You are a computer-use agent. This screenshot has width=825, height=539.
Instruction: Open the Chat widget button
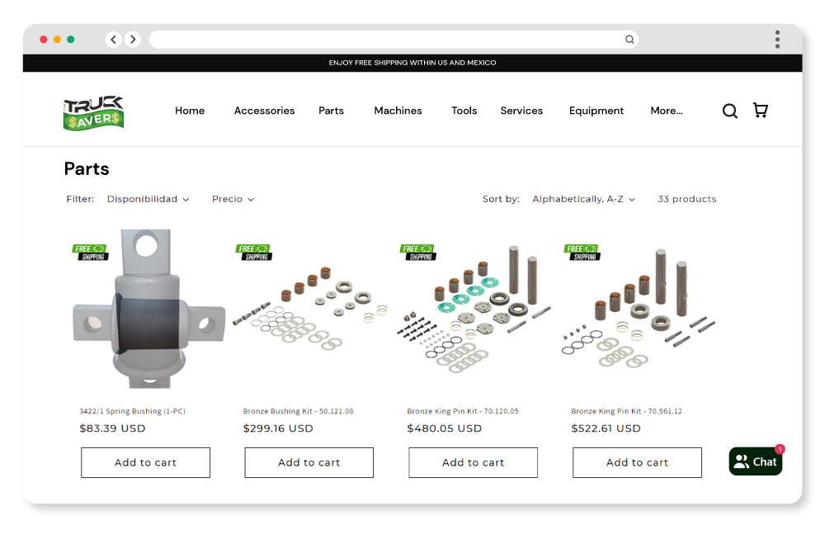[756, 461]
